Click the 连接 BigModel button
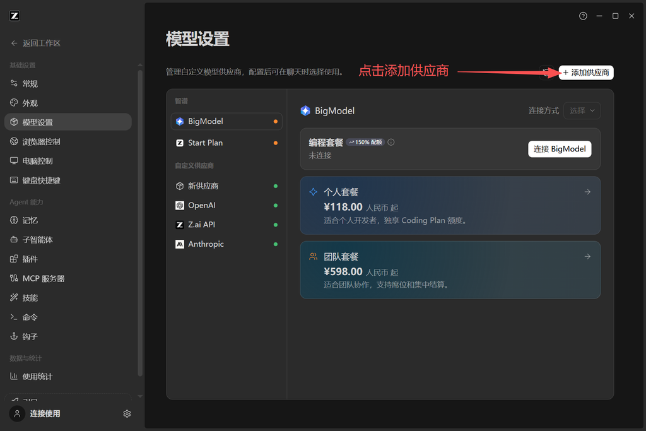Viewport: 646px width, 431px height. click(x=560, y=149)
